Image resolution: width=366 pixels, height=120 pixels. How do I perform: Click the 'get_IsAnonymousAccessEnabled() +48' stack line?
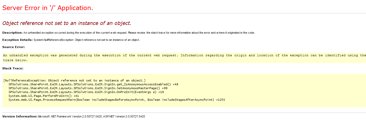point(93,84)
